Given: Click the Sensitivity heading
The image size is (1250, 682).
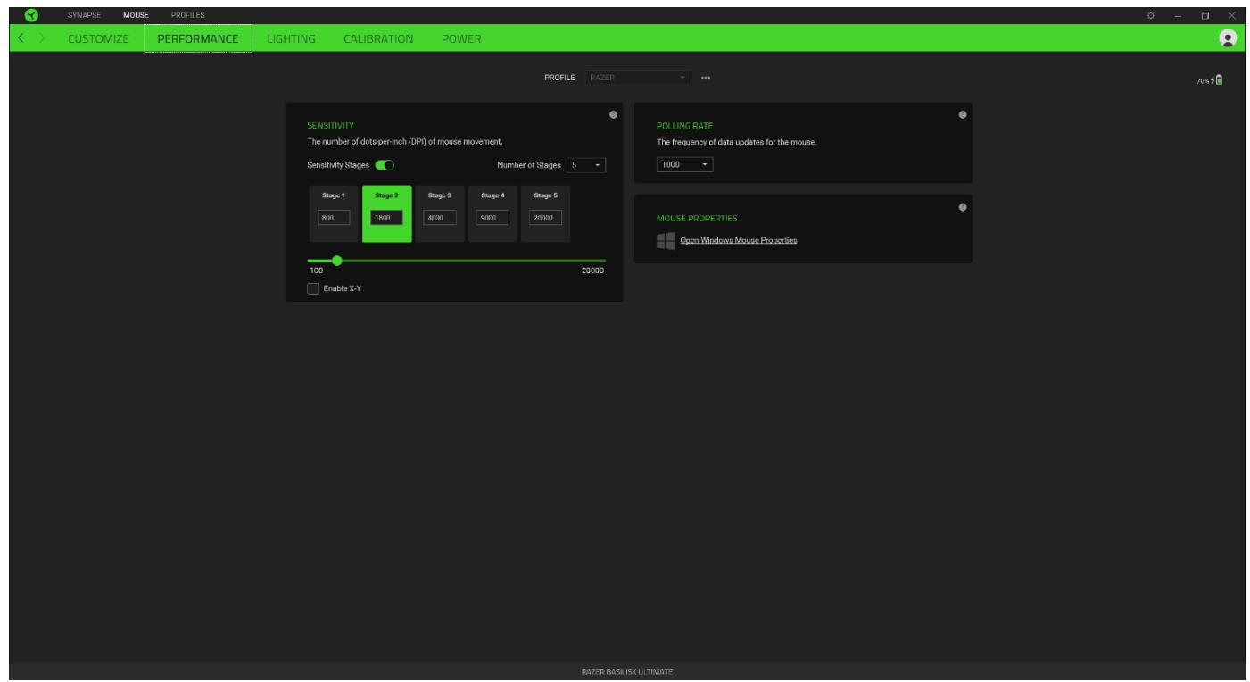Looking at the screenshot, I should (331, 126).
